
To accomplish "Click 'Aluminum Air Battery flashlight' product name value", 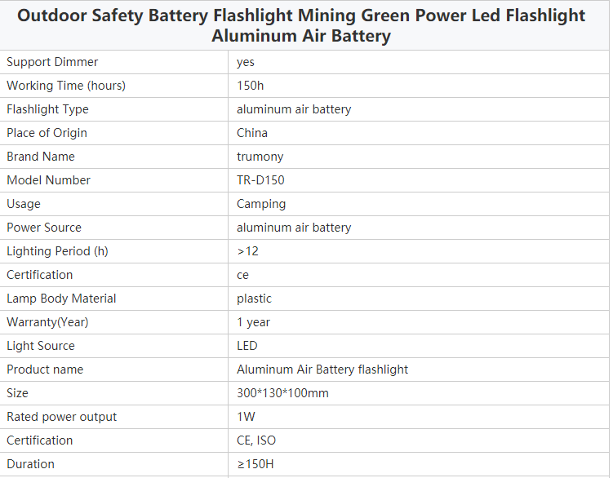I will 322,370.
